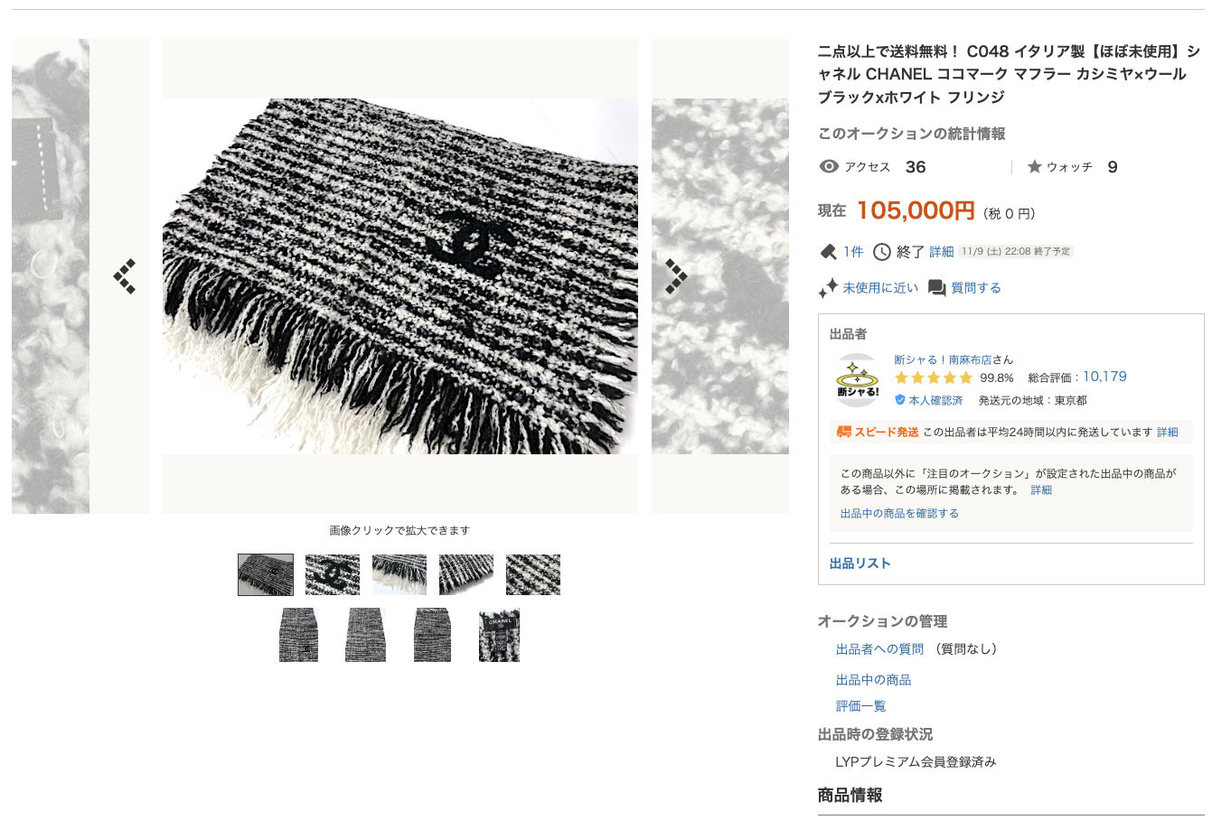The height and width of the screenshot is (820, 1212).
Task: Click the star watch icon
Action: point(1035,167)
